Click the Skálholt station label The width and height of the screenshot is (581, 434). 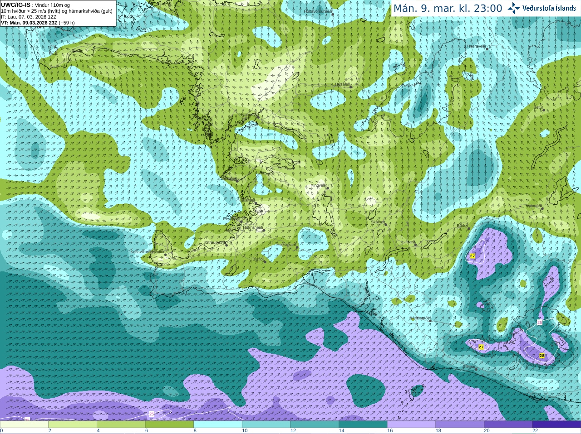pyautogui.click(x=378, y=222)
